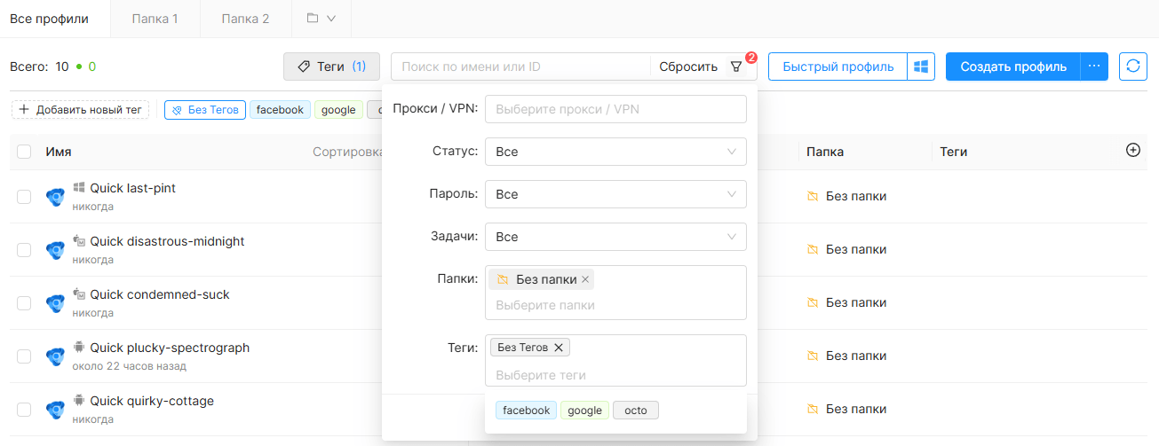Open the Задачи dropdown
This screenshot has height=446, width=1159.
tap(615, 237)
